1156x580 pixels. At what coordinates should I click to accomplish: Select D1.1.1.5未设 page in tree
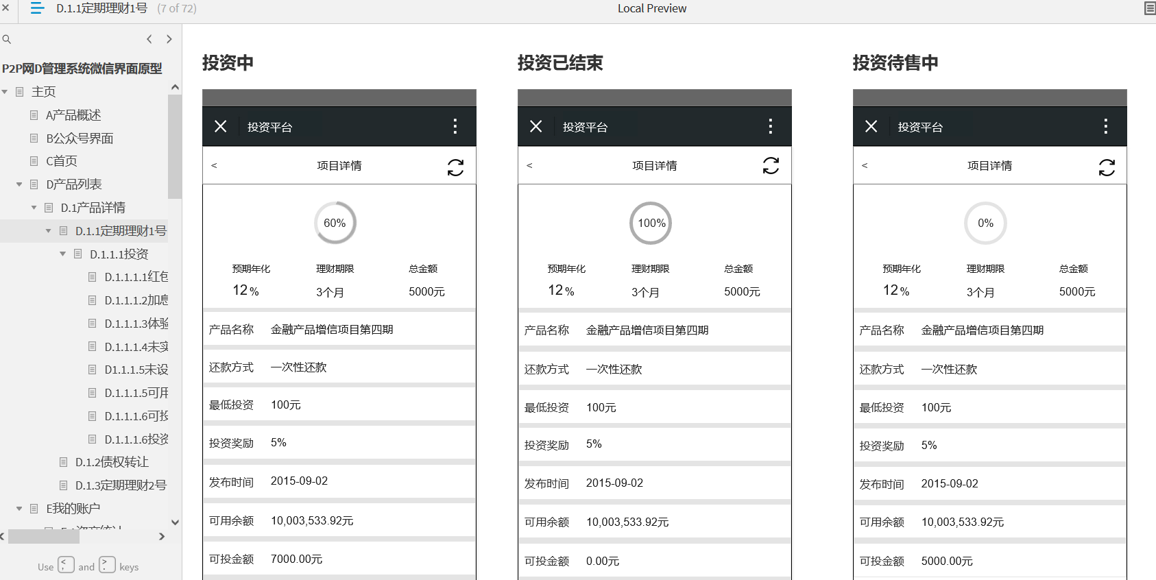(136, 370)
